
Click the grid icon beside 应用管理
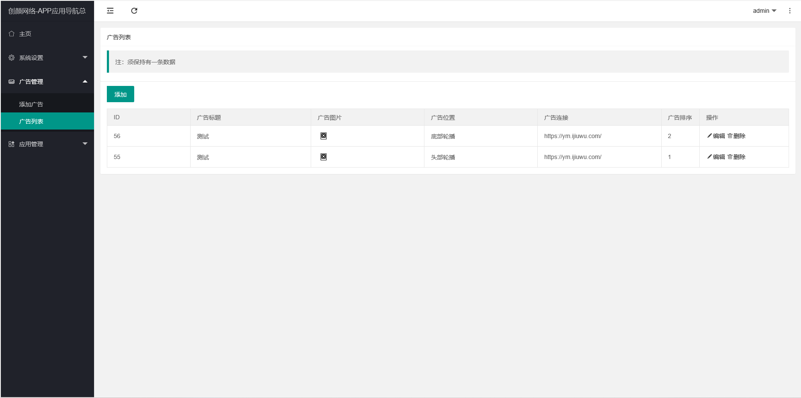click(x=12, y=144)
